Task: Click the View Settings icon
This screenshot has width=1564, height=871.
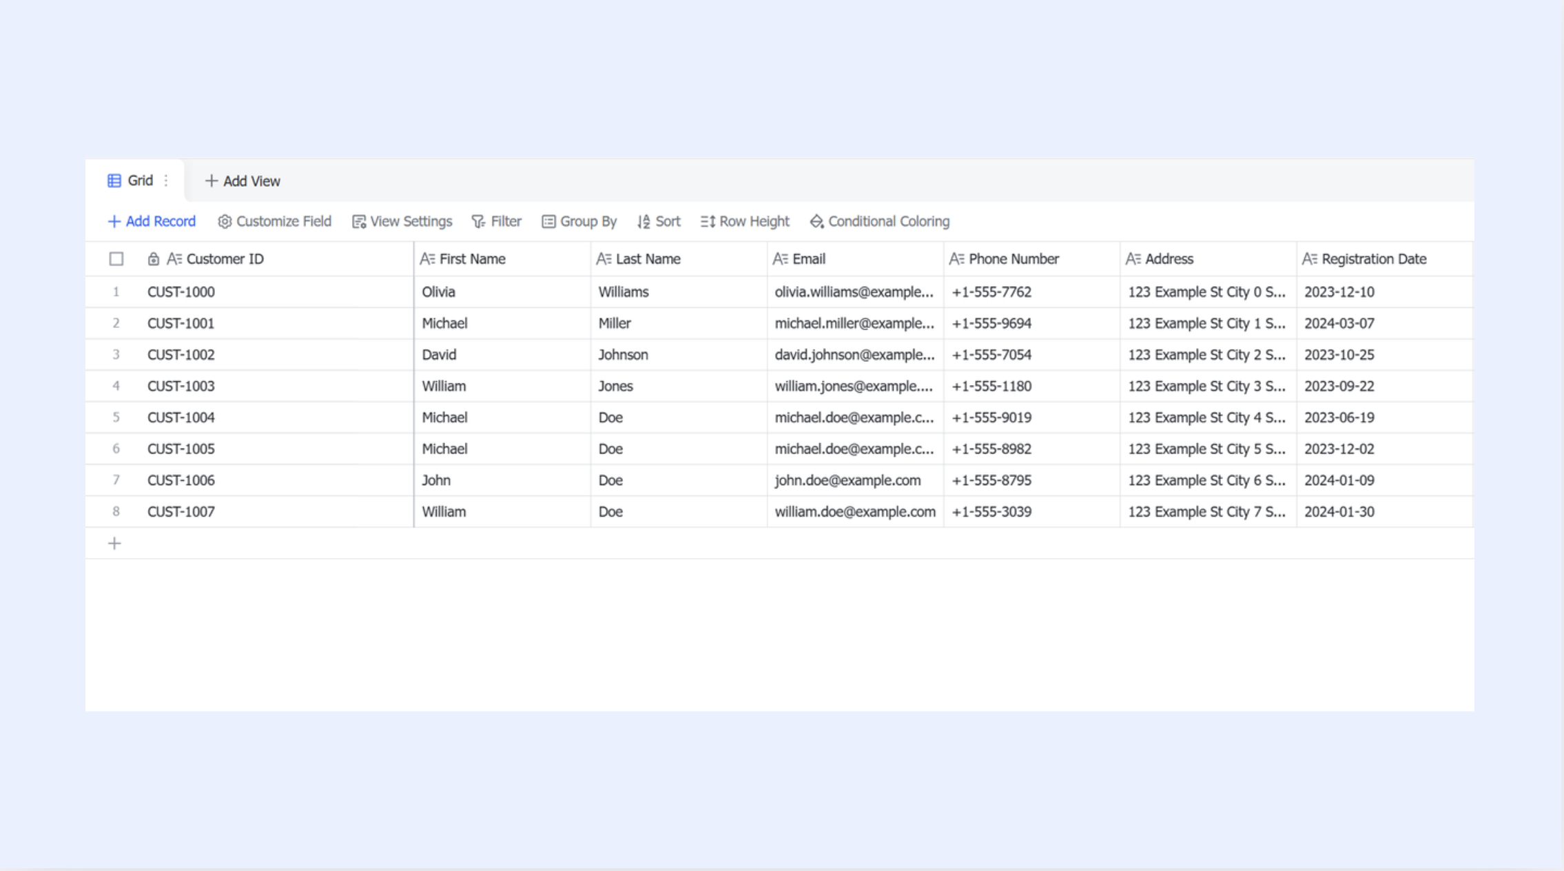Action: (359, 221)
